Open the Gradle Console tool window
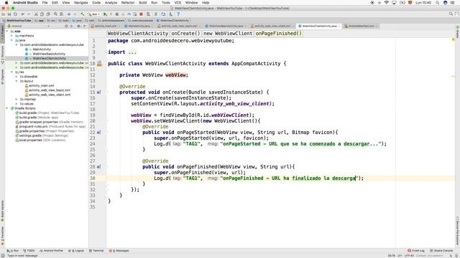Image resolution: width=460 pixels, height=258 pixels. pos(441,251)
